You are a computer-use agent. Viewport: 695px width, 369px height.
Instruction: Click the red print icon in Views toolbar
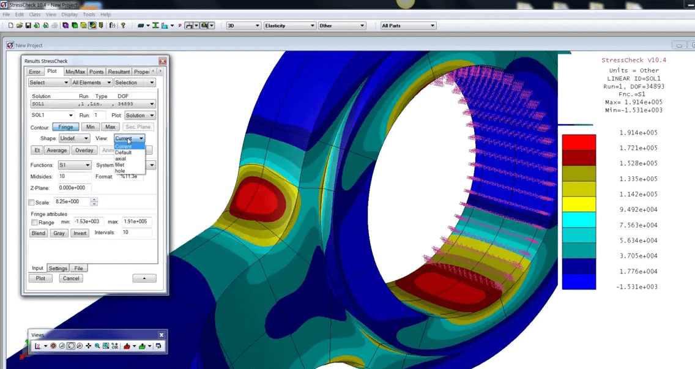click(x=128, y=347)
